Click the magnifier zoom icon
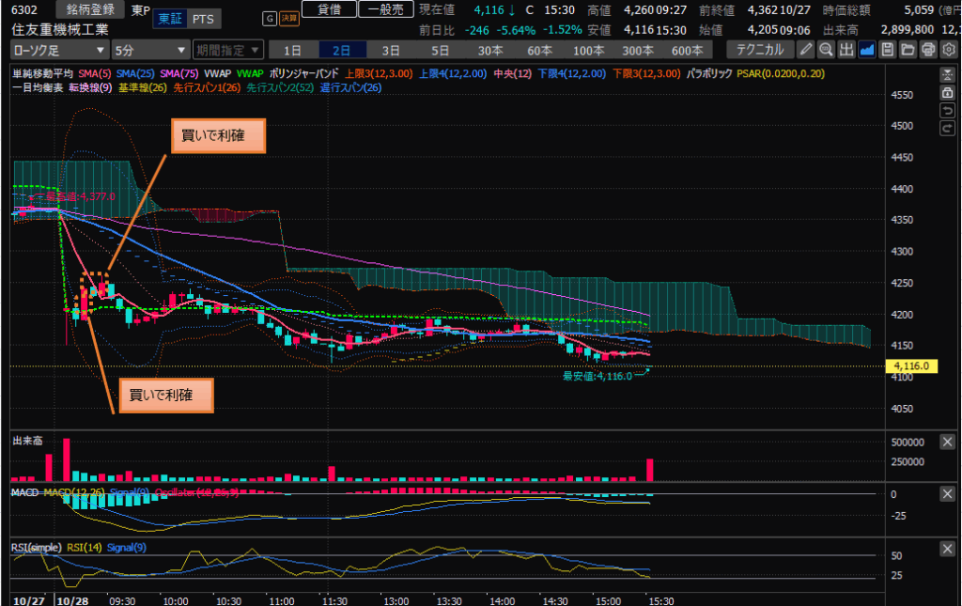The image size is (962, 606). (x=827, y=50)
